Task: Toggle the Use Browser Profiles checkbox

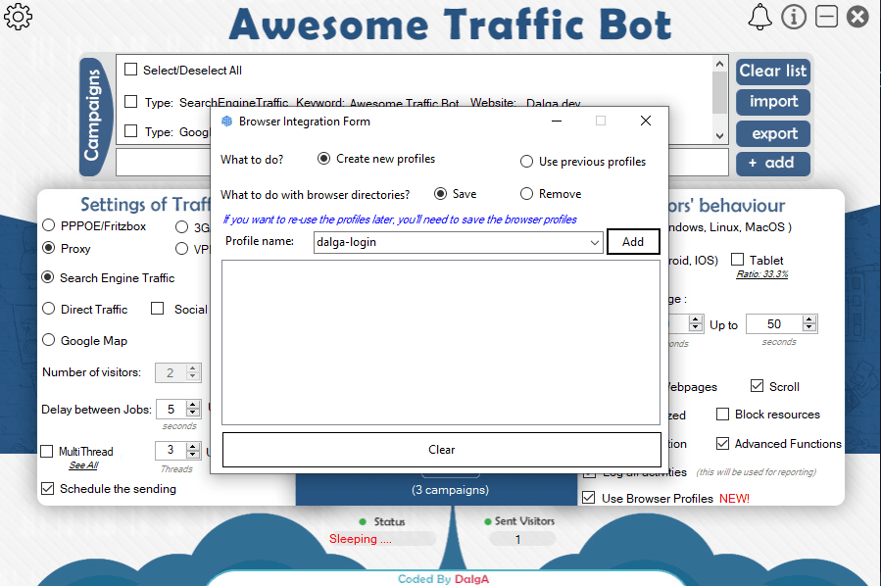Action: click(589, 498)
